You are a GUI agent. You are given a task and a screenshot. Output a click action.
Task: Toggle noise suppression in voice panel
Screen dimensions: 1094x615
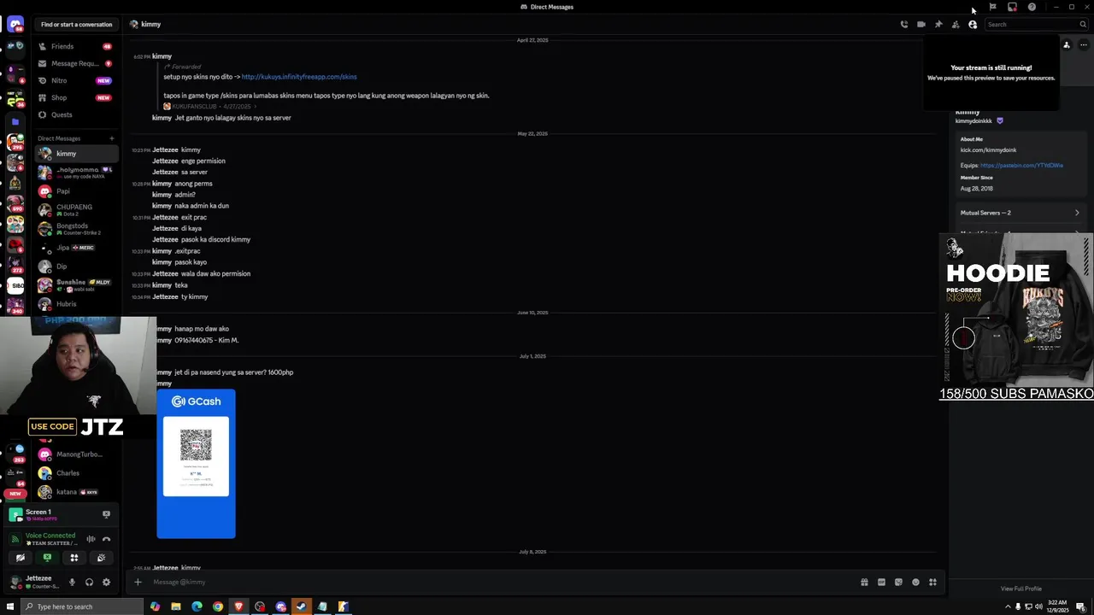coord(91,539)
